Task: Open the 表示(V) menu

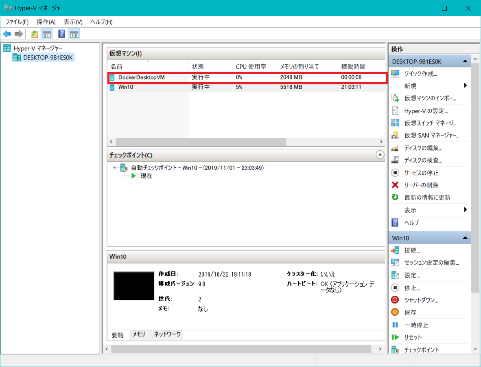Action: tap(73, 22)
